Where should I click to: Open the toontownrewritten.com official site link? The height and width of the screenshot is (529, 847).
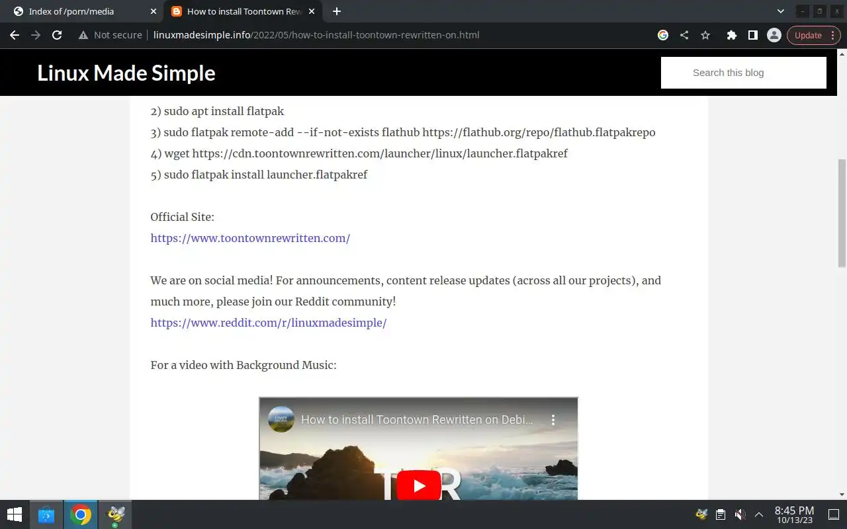[250, 238]
